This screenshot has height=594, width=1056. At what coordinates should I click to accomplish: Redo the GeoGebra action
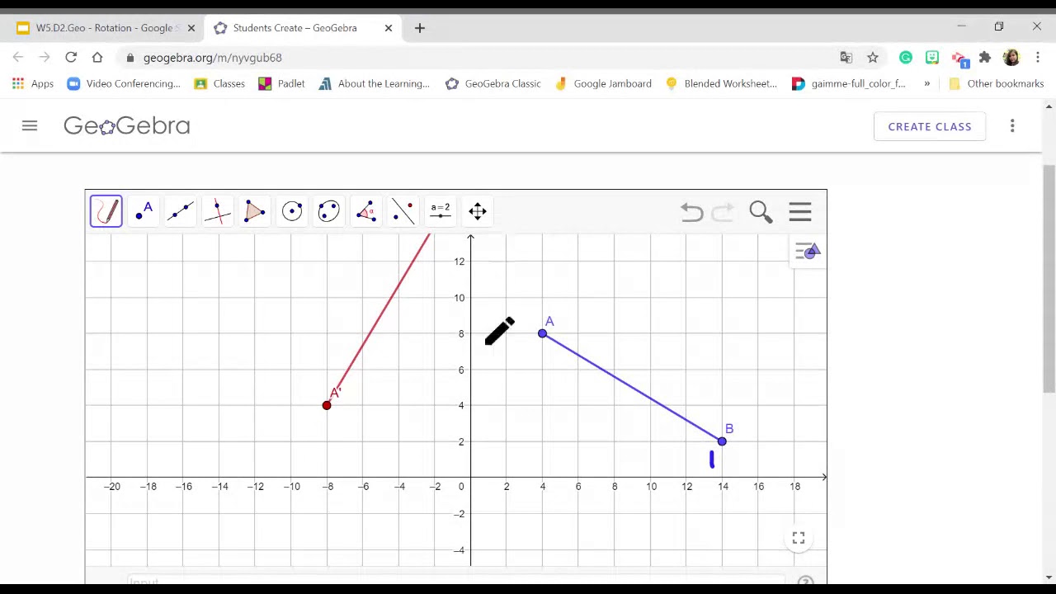[x=723, y=212]
